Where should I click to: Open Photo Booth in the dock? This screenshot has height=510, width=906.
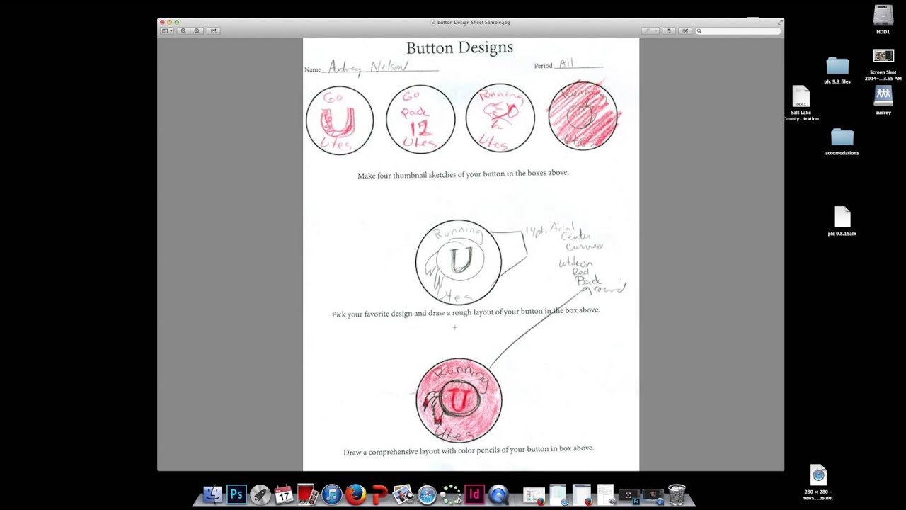pos(307,494)
